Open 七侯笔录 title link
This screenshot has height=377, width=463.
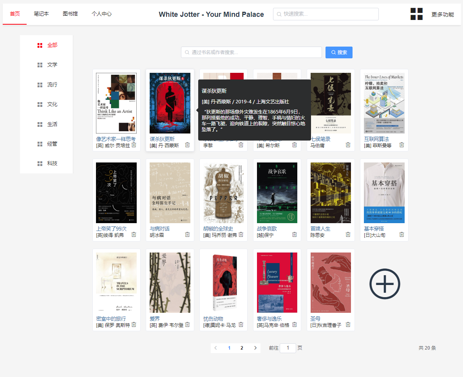click(320, 139)
